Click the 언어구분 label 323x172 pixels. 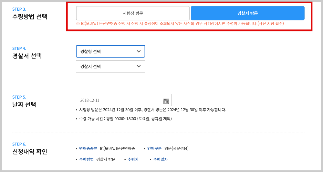(154, 148)
